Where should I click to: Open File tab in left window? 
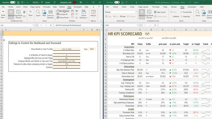[3, 7]
